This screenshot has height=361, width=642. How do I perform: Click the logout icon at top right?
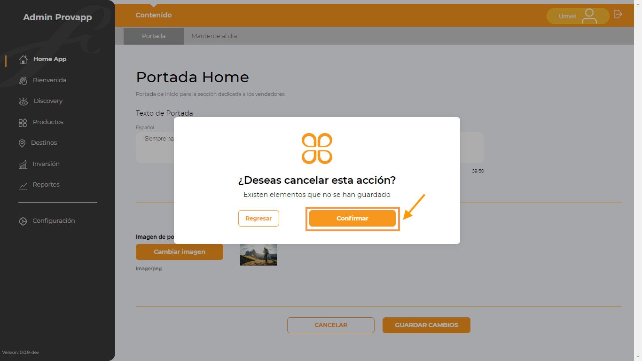click(x=618, y=14)
